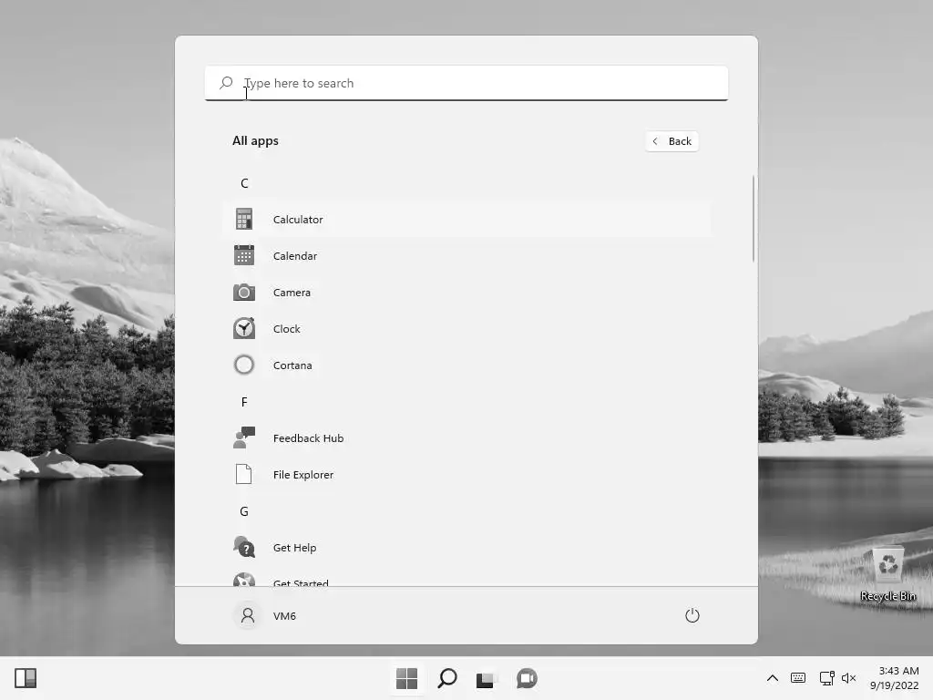Open Feedback Hub icon
This screenshot has height=700, width=933.
tap(244, 438)
